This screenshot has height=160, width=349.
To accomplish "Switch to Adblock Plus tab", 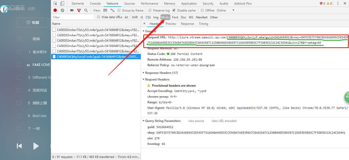I will 243,4.
